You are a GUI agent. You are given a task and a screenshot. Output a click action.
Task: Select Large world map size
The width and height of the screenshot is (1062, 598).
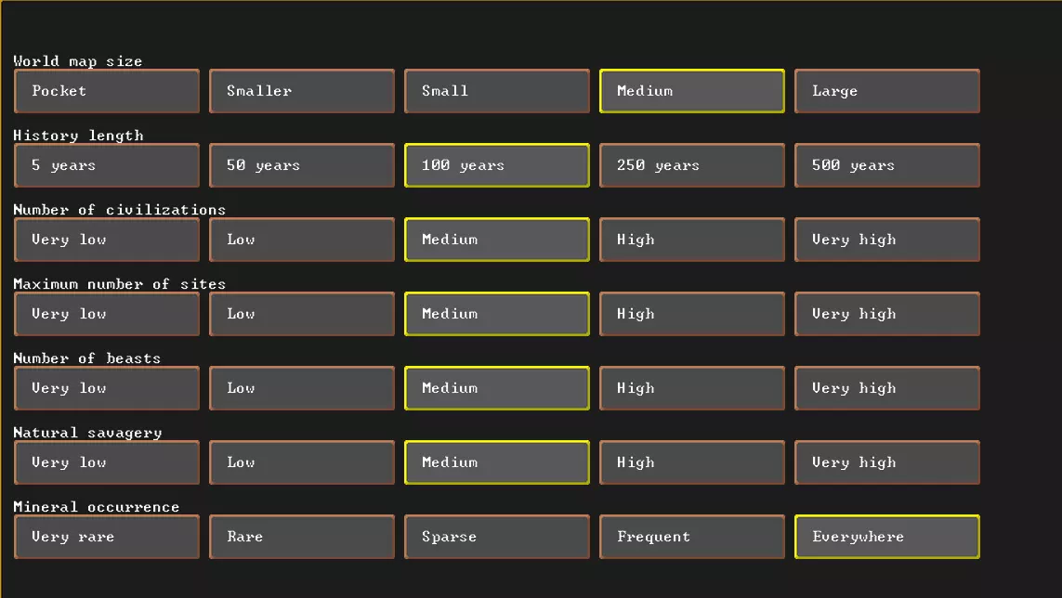(x=886, y=91)
